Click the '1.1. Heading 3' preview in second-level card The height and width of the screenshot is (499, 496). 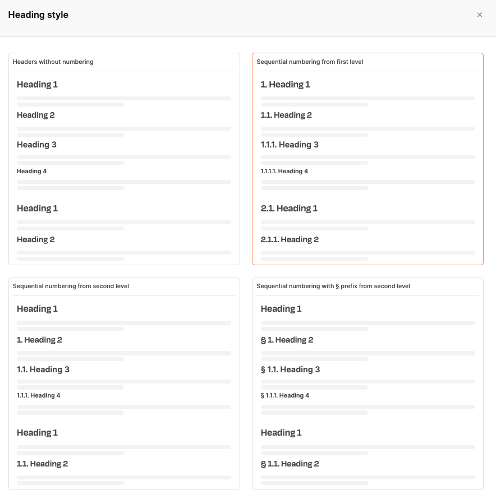tap(43, 369)
